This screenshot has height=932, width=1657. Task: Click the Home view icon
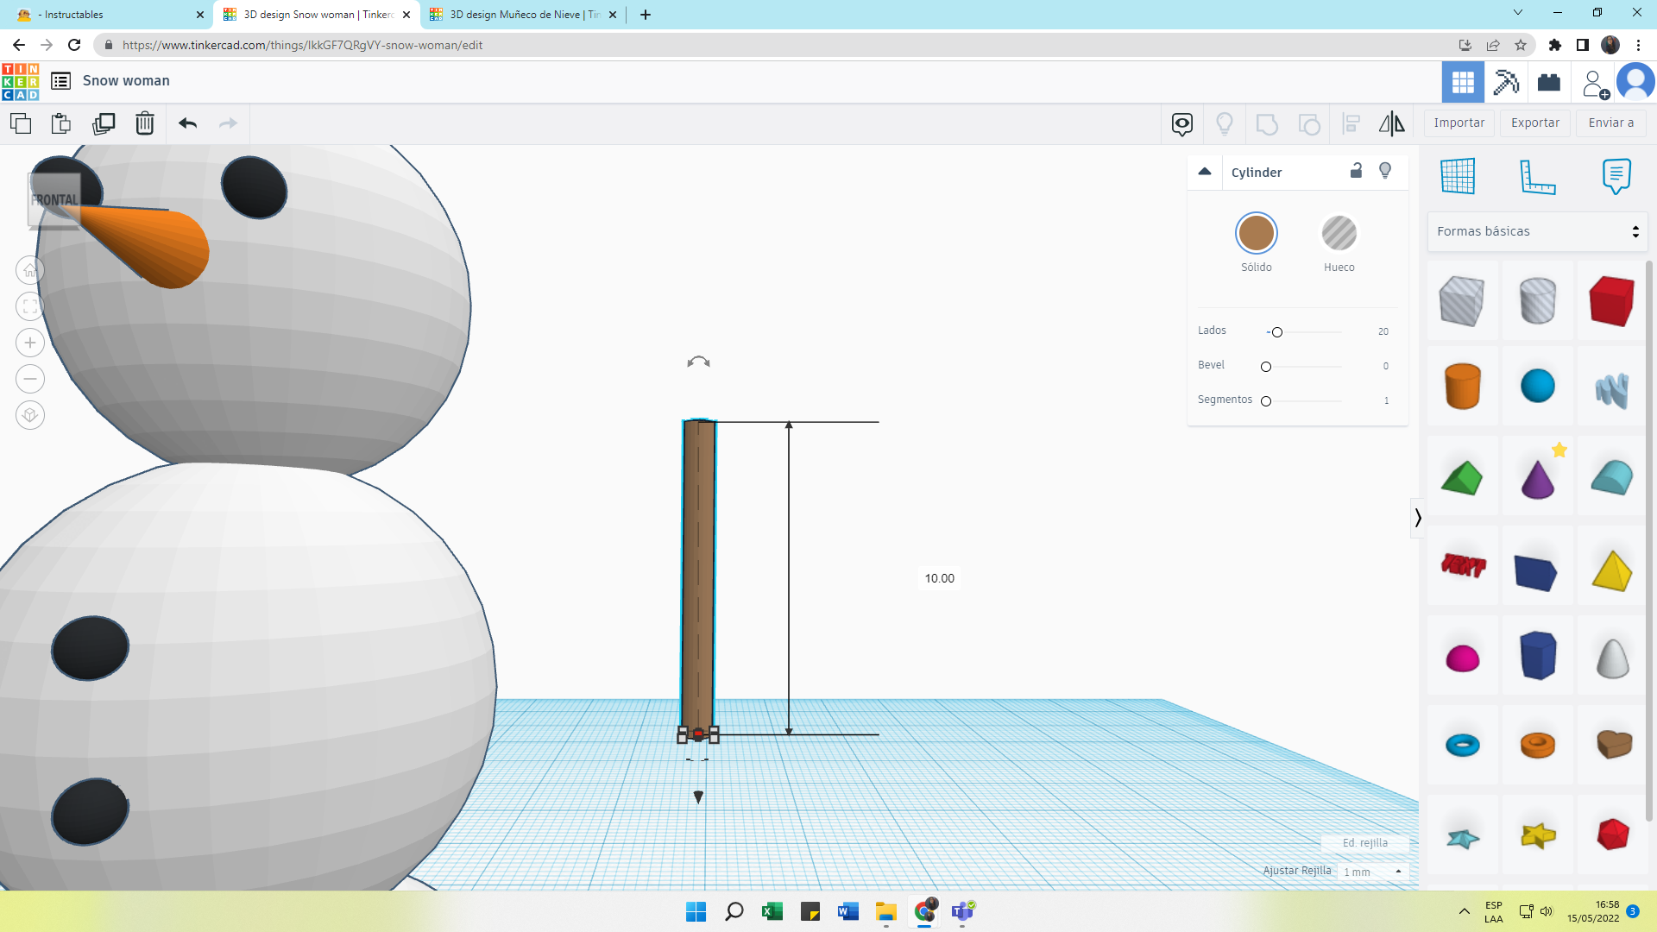pos(30,270)
